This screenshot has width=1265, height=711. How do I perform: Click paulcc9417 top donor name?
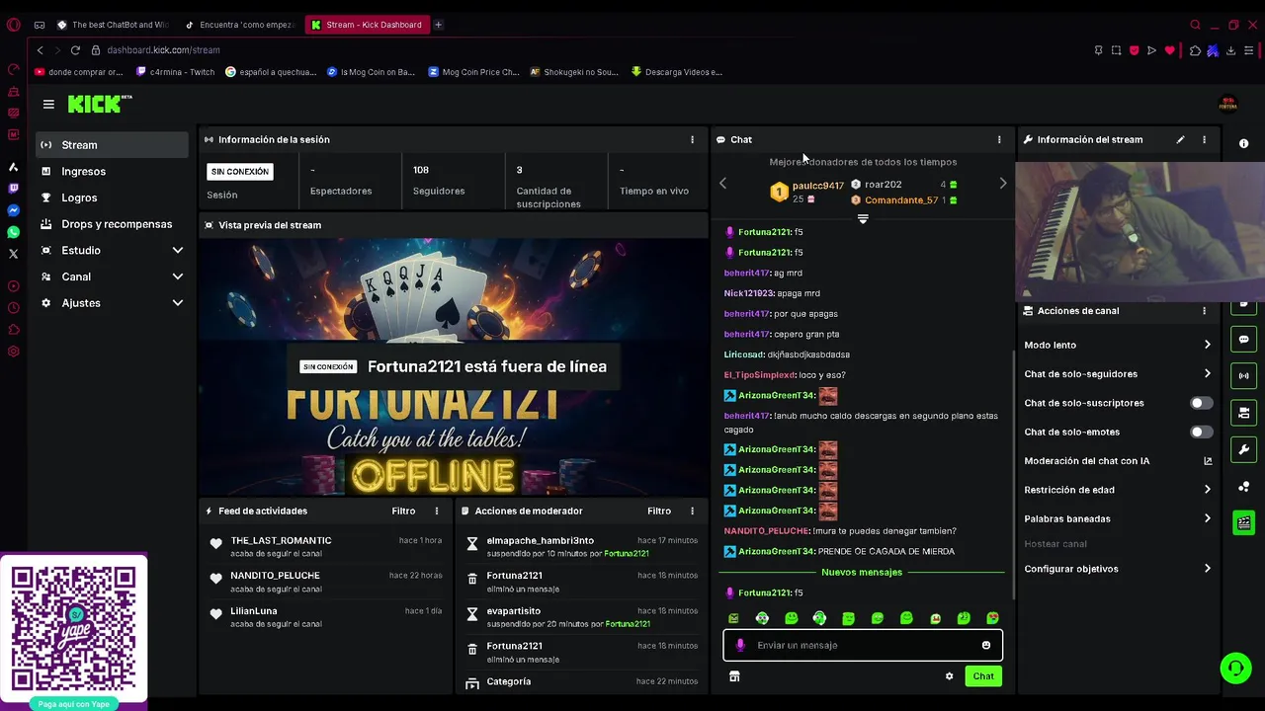pos(818,186)
